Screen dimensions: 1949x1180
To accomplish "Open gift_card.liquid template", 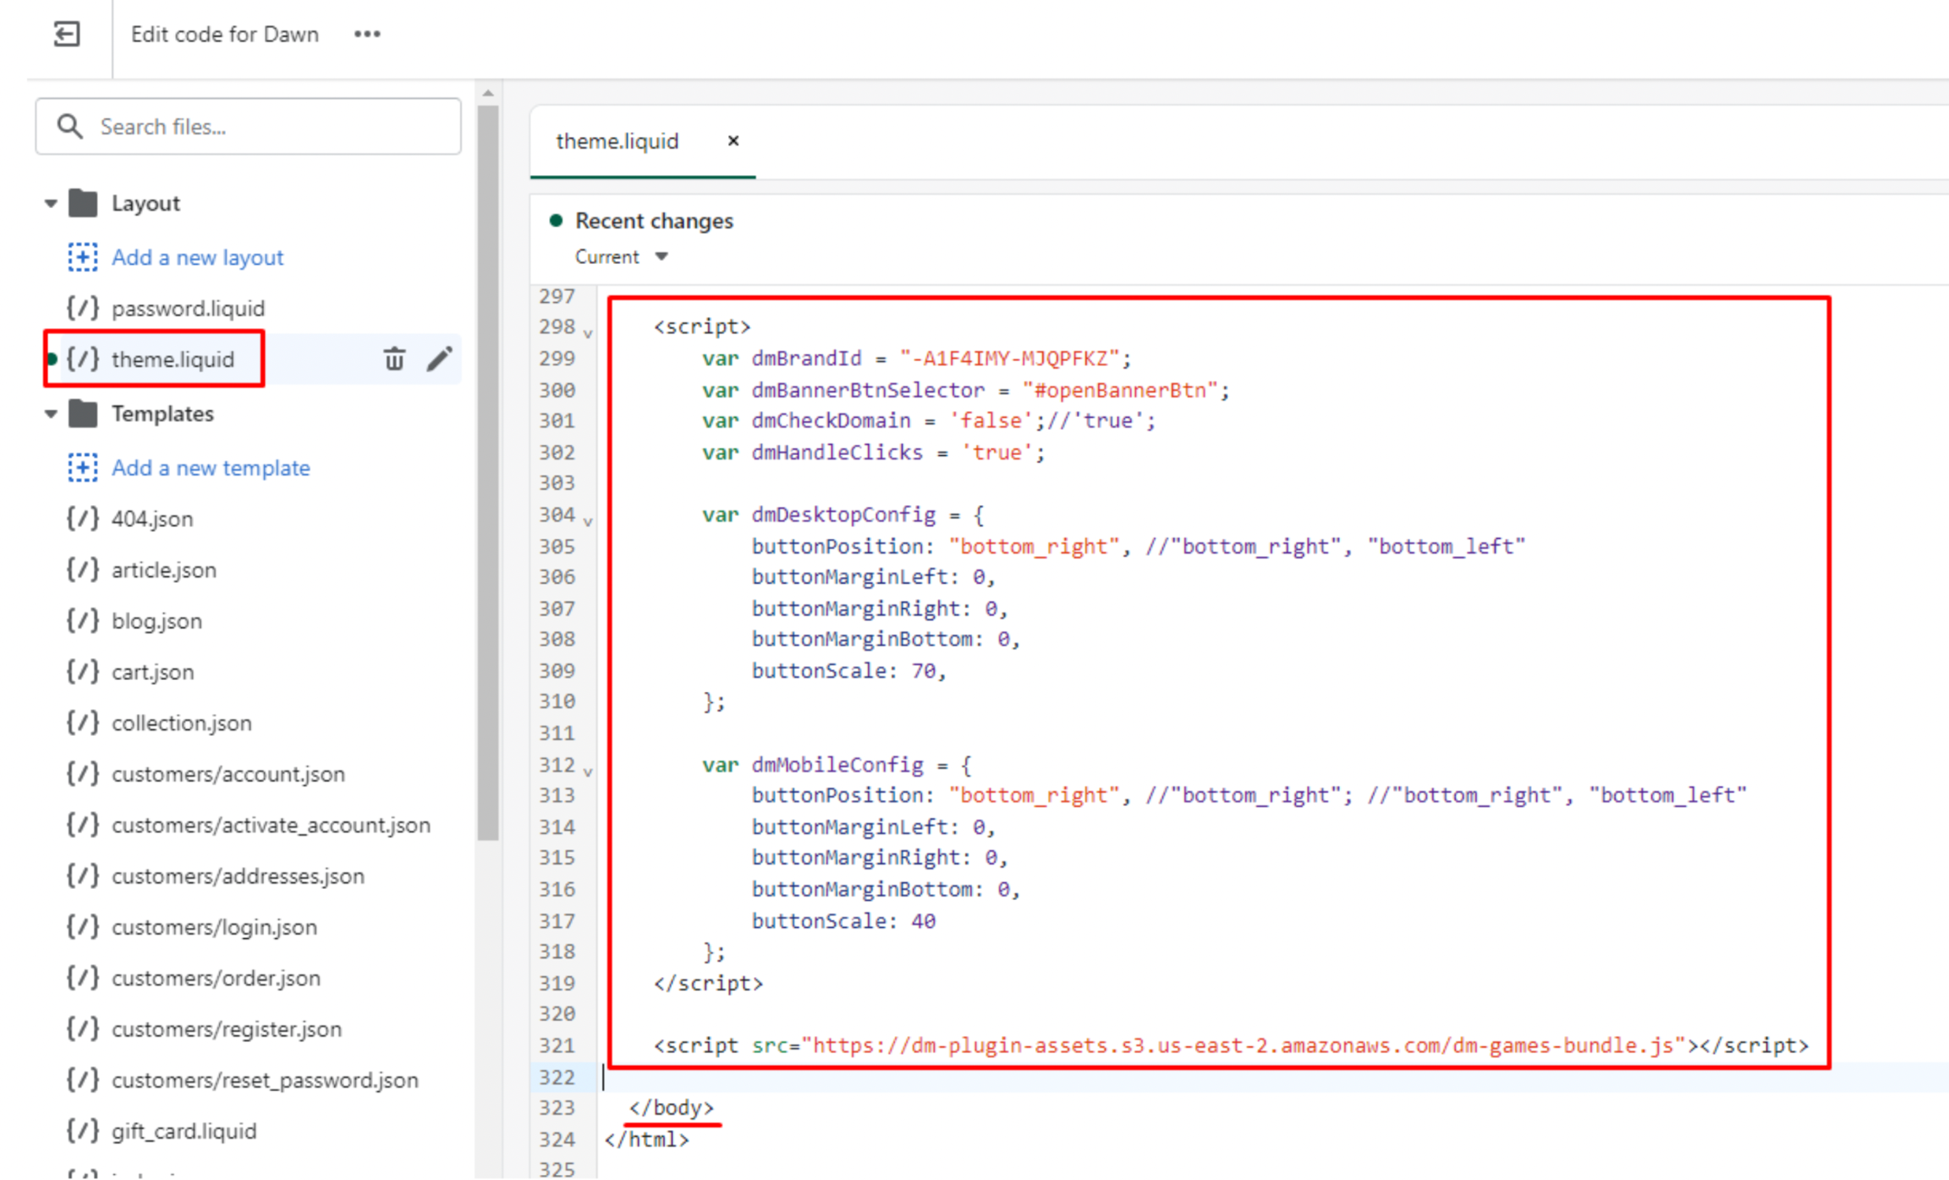I will 184,1131.
